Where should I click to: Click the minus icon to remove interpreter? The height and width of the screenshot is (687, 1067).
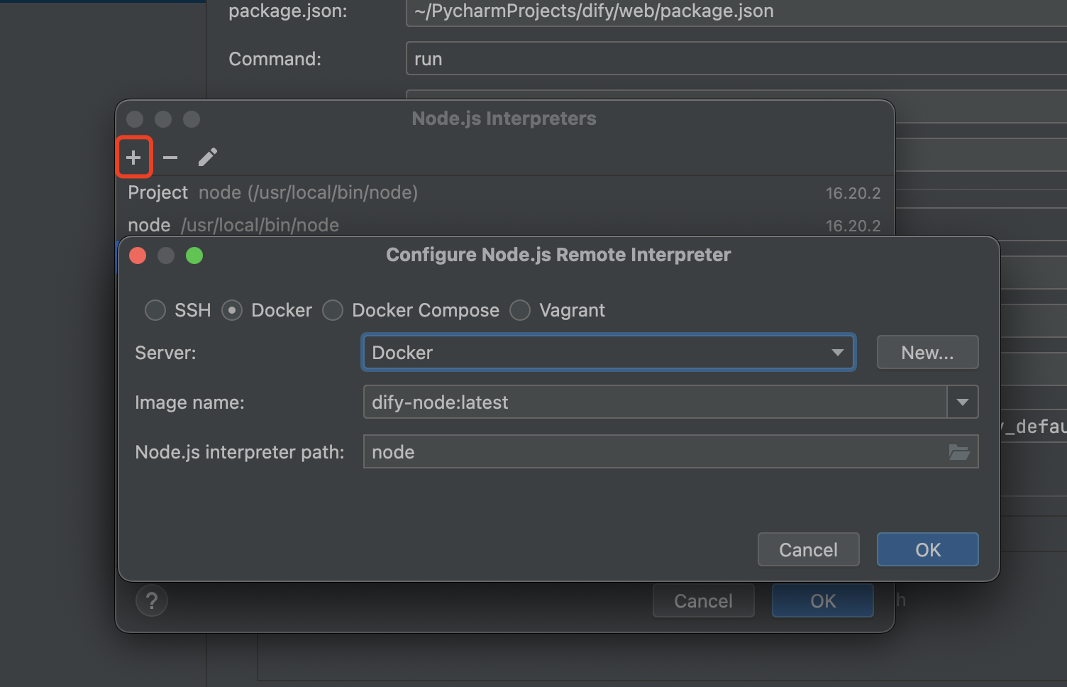pos(170,157)
